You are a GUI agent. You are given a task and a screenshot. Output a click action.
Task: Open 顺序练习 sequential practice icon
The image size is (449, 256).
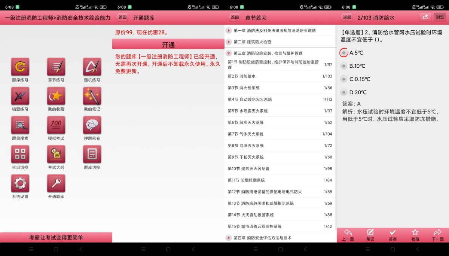pyautogui.click(x=20, y=67)
